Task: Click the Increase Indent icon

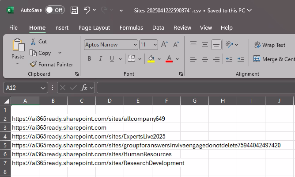Action: (x=241, y=58)
